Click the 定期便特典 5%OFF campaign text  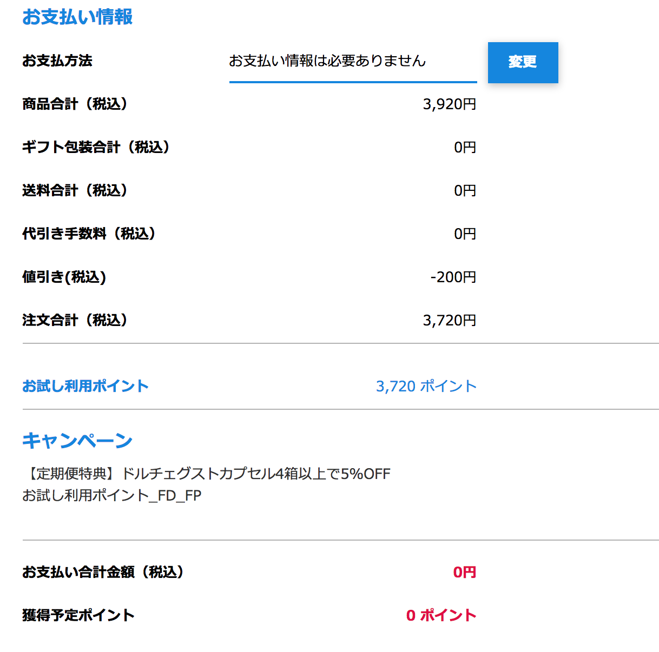tap(207, 474)
